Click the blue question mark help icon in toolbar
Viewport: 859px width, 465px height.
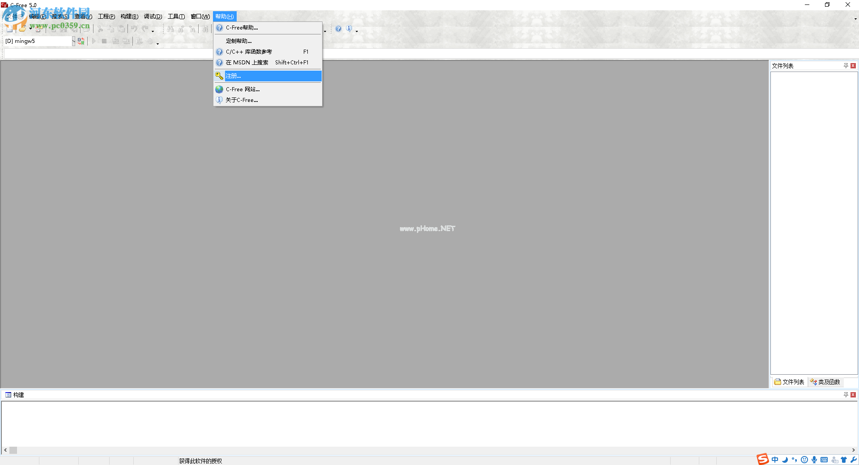338,29
